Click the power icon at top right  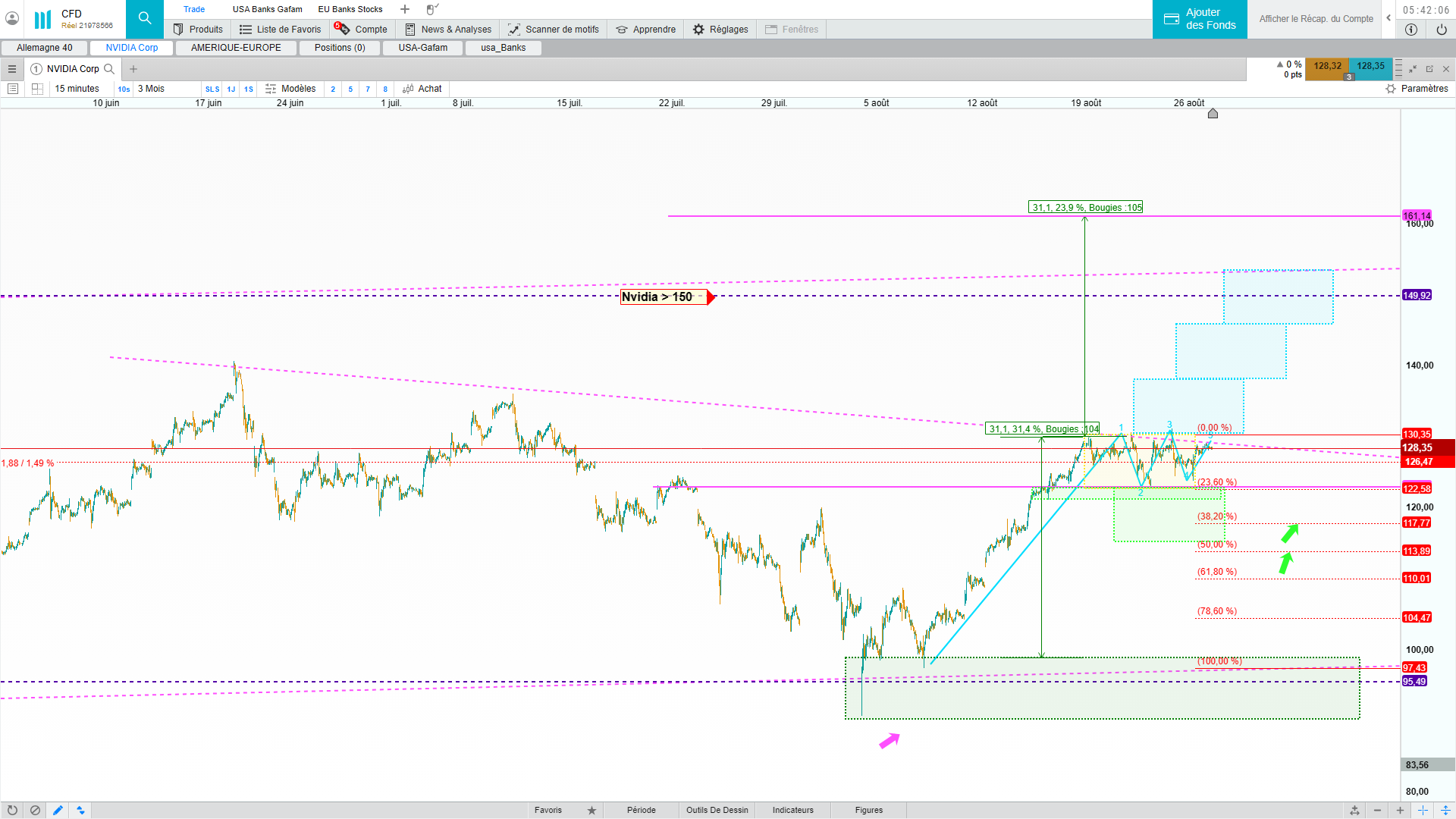tap(1441, 30)
